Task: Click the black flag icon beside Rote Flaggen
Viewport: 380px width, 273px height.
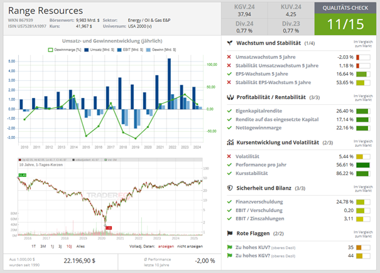Action: coord(230,233)
